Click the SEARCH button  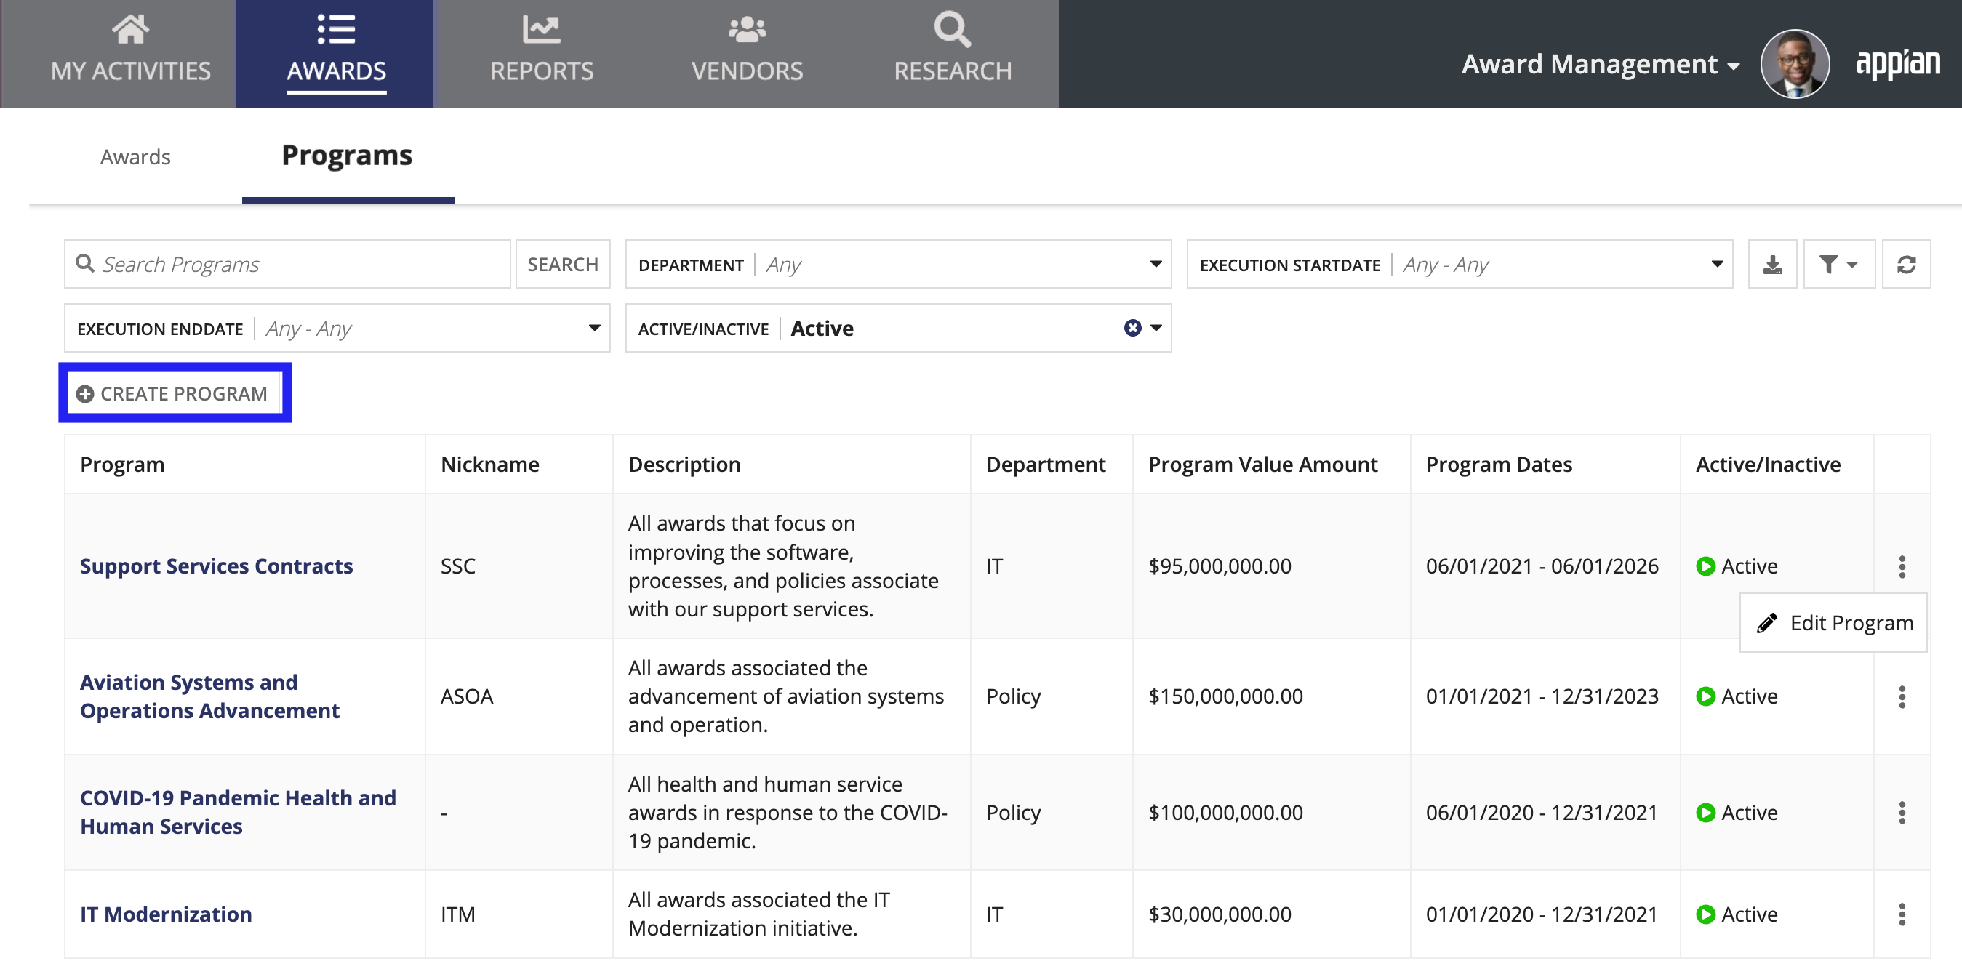562,264
